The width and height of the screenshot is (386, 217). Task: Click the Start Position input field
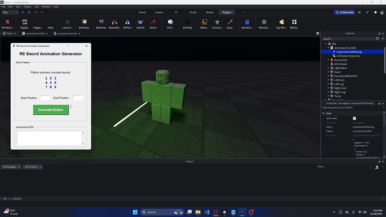(x=45, y=98)
